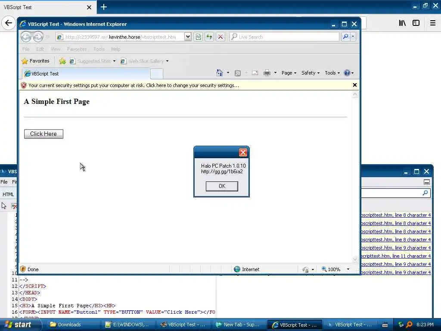Click the Internet security zone indicator
Screen dimensions: 441x331
(247, 269)
